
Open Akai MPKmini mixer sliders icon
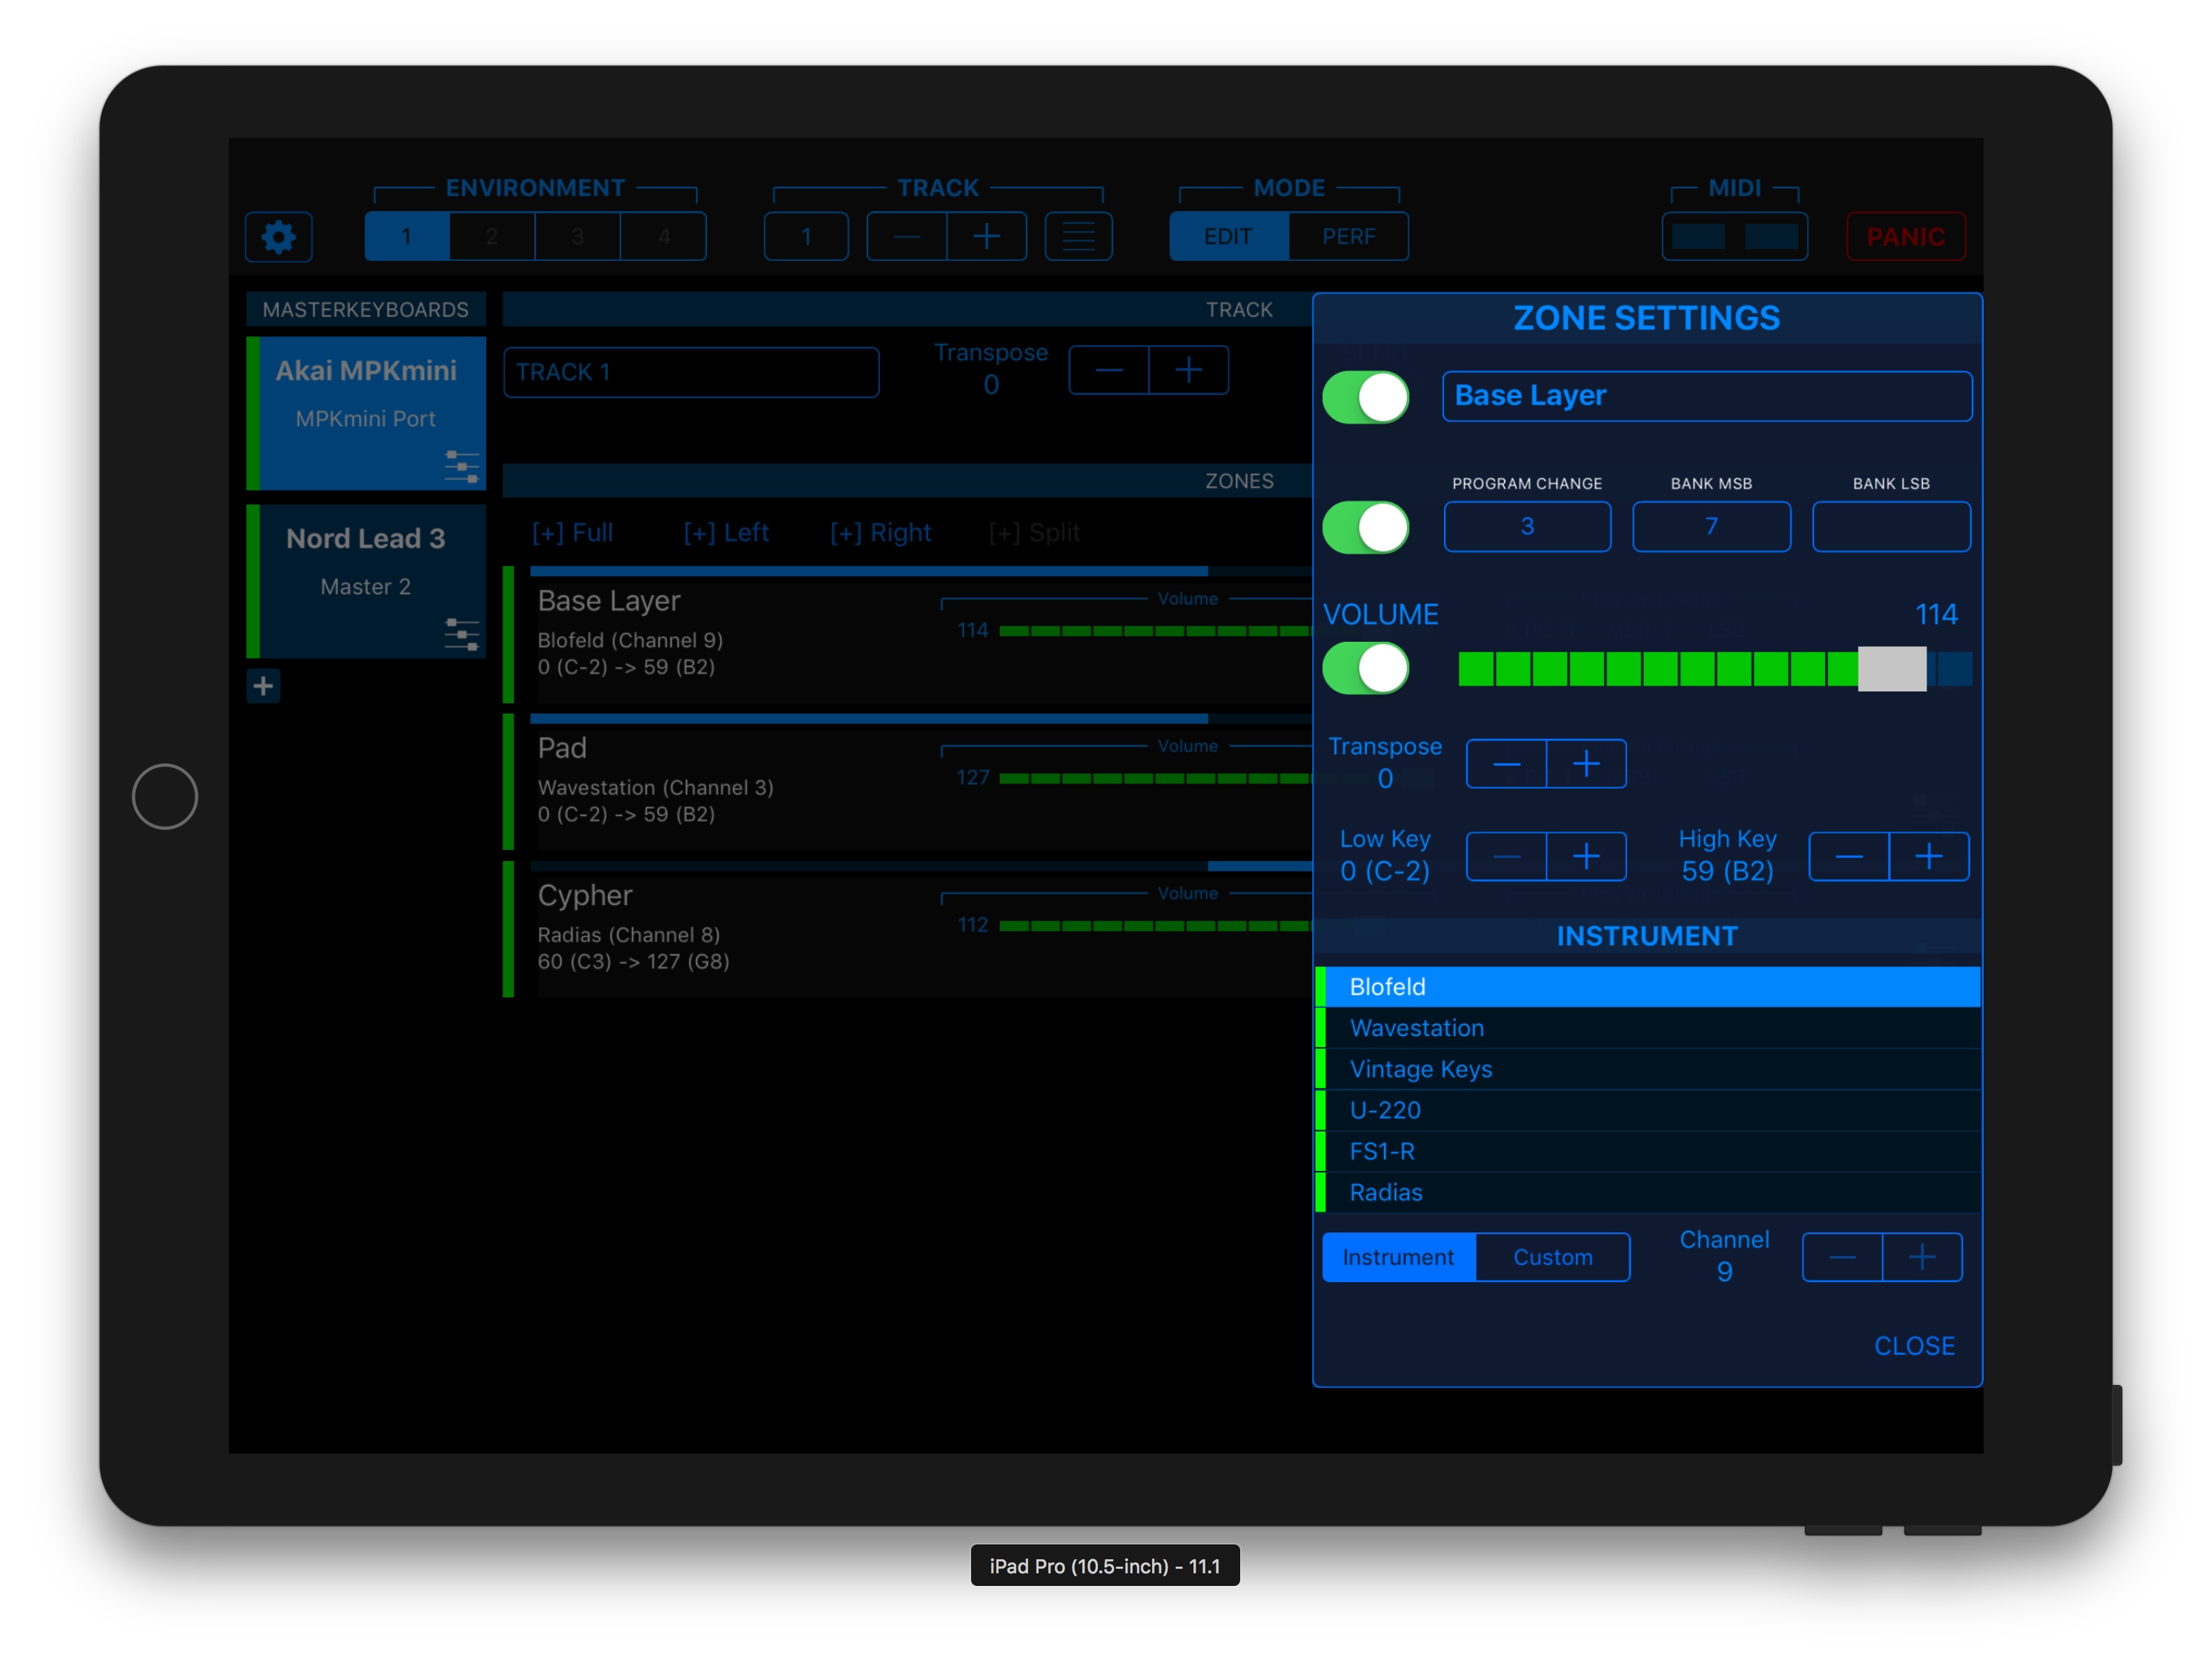click(x=461, y=466)
